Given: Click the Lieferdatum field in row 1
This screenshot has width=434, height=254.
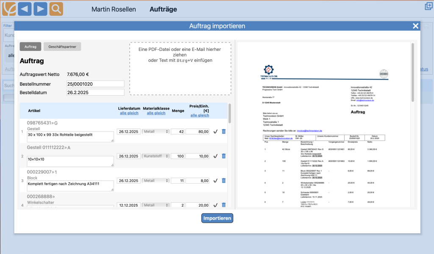Looking at the screenshot, I should (x=129, y=131).
